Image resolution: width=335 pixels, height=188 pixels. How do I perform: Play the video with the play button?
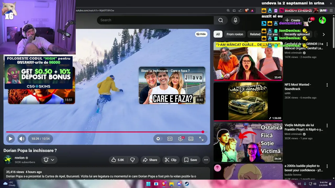click(10, 139)
